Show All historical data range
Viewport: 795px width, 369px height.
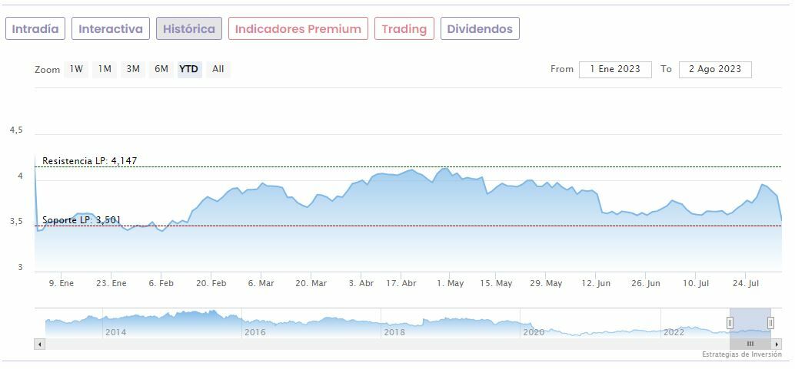click(x=218, y=69)
